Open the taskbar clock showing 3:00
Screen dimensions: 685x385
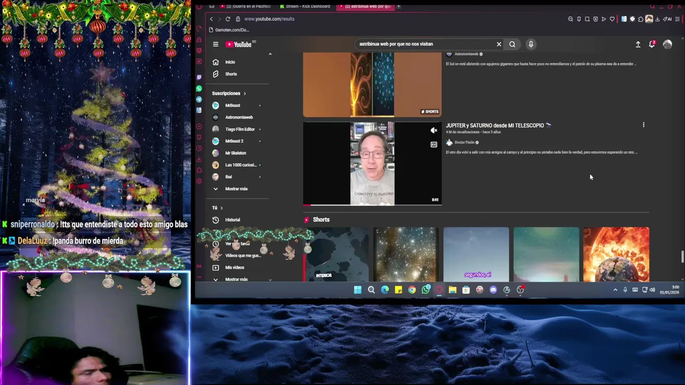[669, 290]
